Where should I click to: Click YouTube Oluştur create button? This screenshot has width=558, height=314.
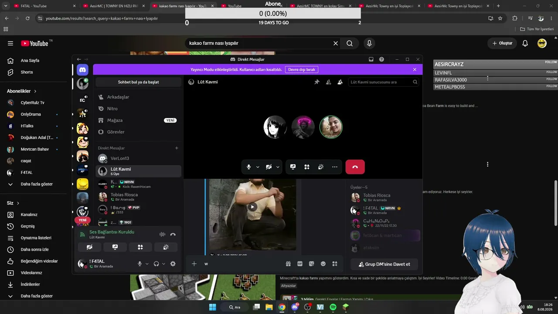point(502,43)
